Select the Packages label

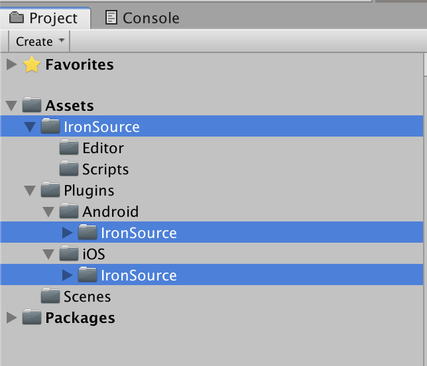click(80, 318)
